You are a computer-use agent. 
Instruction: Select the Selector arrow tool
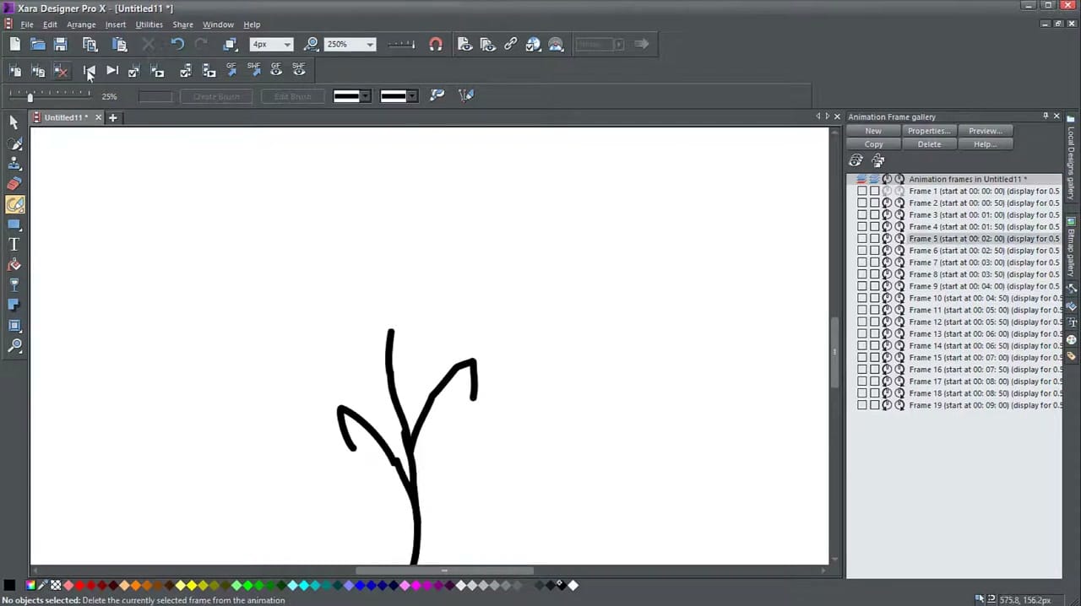click(x=13, y=122)
